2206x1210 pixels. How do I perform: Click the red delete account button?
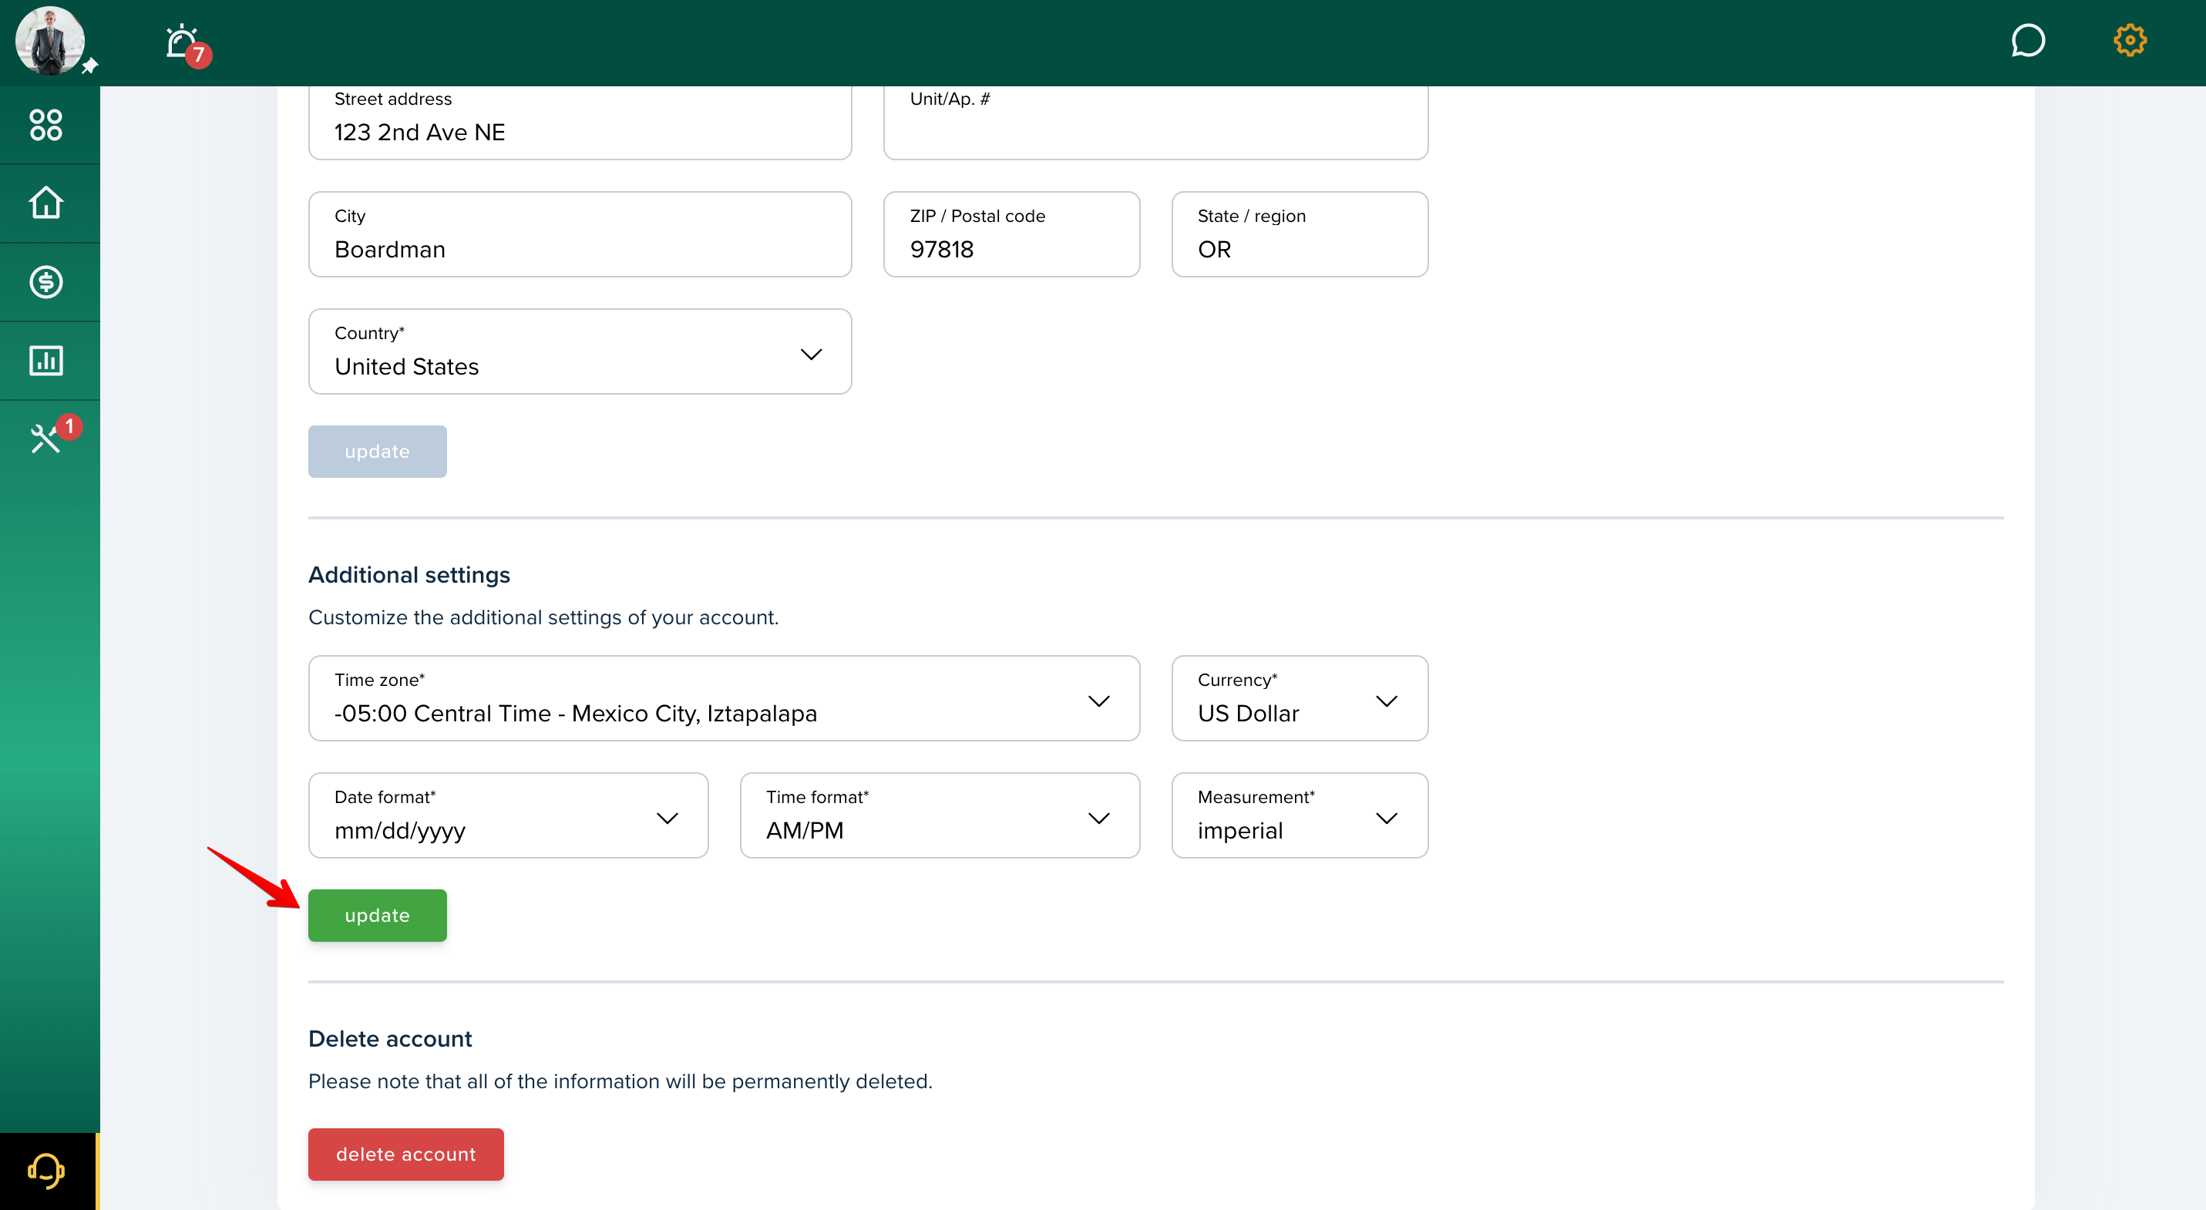[x=406, y=1155]
